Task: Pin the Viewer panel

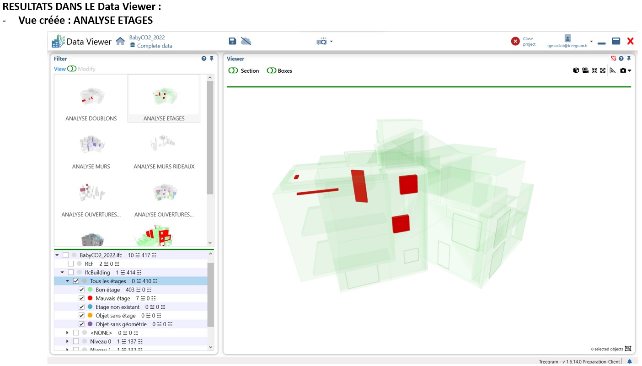Action: pos(628,59)
